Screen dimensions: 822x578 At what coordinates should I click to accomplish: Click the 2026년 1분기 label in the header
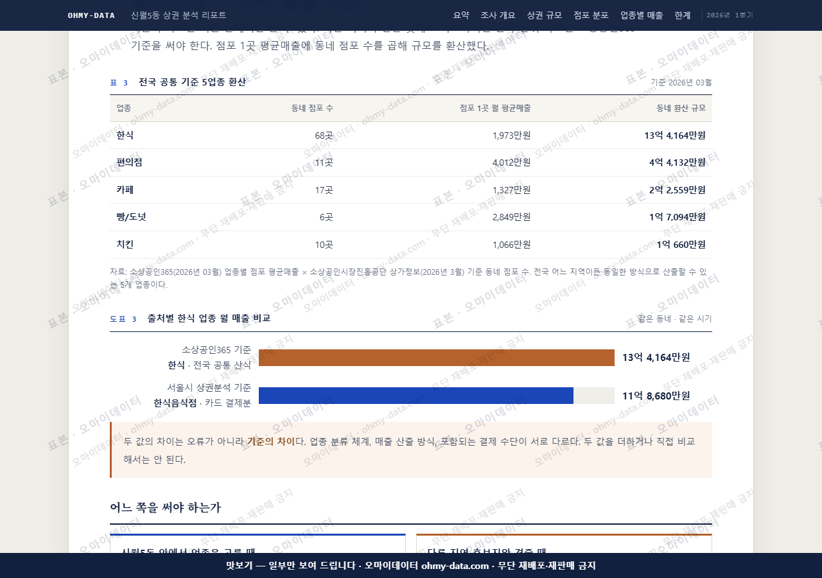[730, 15]
